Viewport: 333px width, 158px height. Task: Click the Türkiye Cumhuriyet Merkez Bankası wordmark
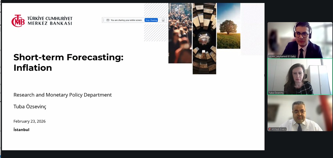pos(50,21)
